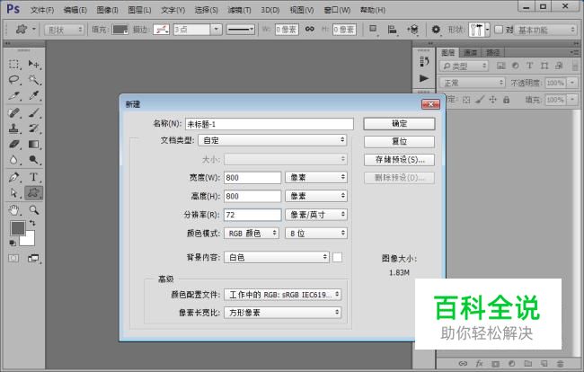Open the Actions panel play icon

point(424,78)
